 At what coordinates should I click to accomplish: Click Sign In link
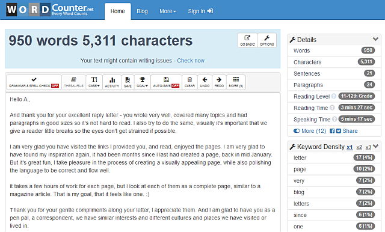[x=200, y=11]
